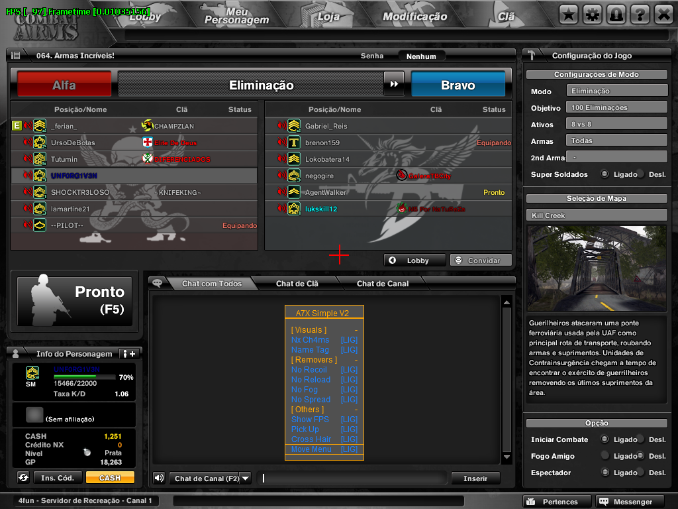678x509 pixels.
Task: Set Espectador to Desl.
Action: click(x=640, y=473)
